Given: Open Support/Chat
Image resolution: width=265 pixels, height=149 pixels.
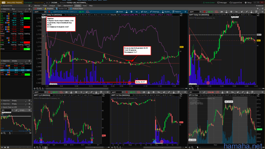Looking at the screenshot, I should click(x=236, y=2).
